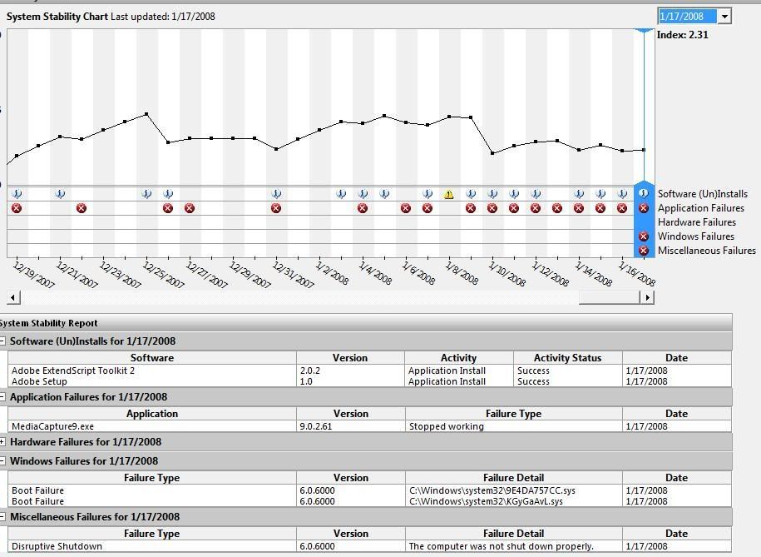
Task: Click the Application Failures error icon for 1/17/2008
Action: 643,208
